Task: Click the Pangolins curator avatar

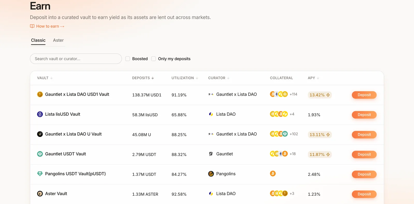Action: pos(211,174)
